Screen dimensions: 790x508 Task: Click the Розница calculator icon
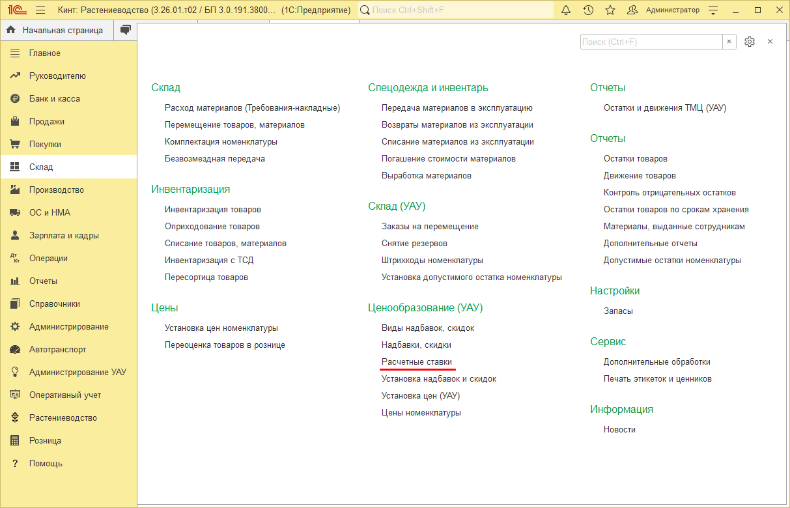click(15, 441)
